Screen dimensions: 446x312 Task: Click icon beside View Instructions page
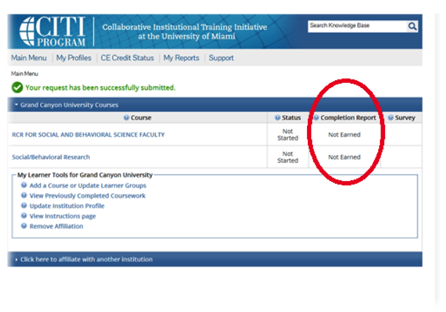click(24, 216)
